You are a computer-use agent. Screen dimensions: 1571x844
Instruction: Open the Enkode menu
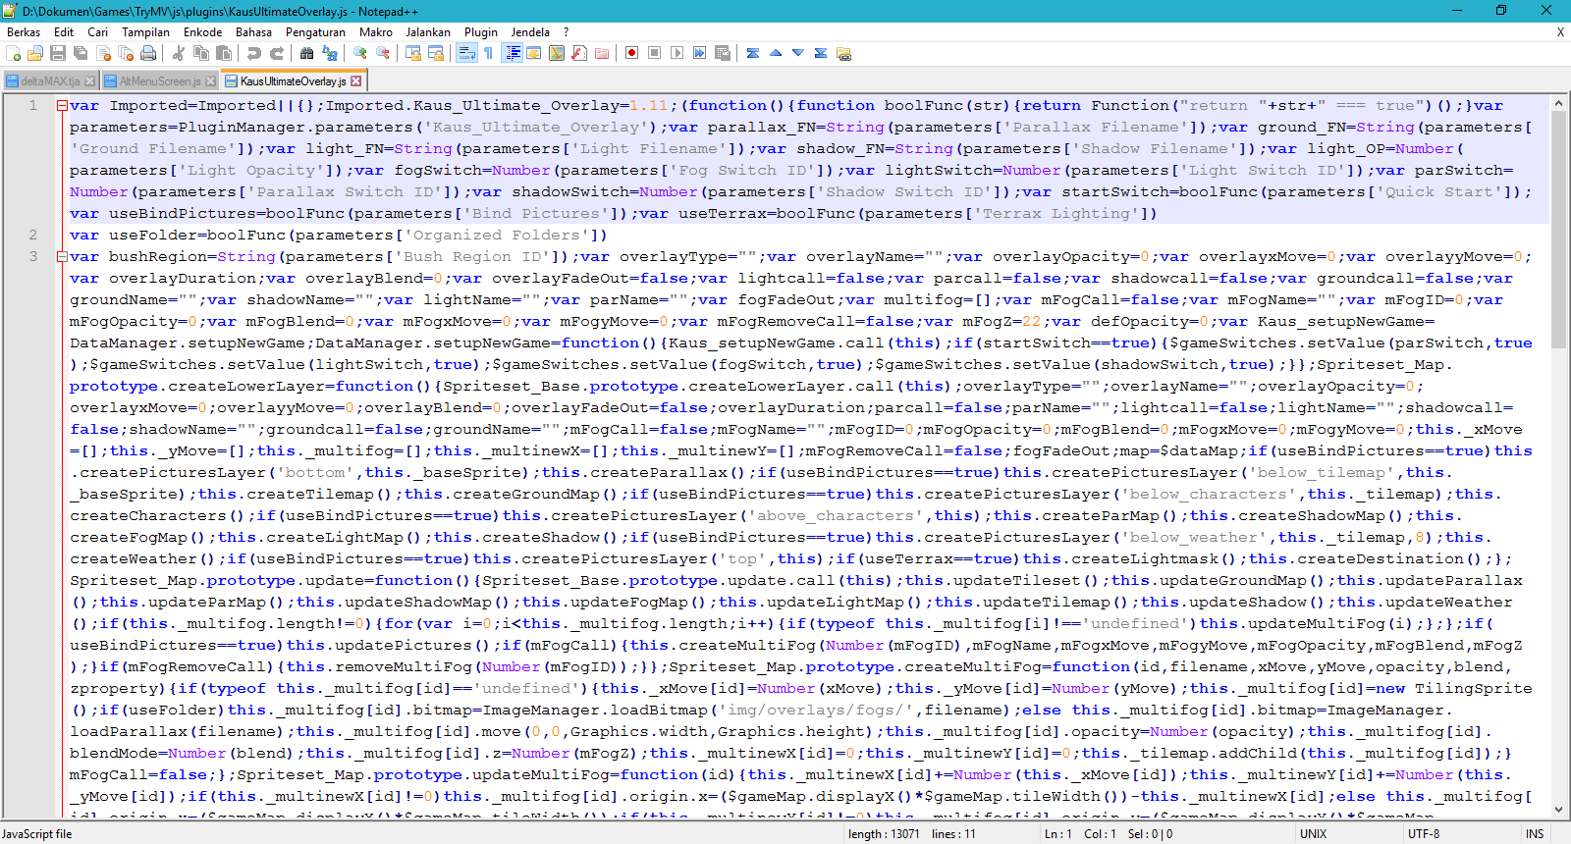click(202, 32)
